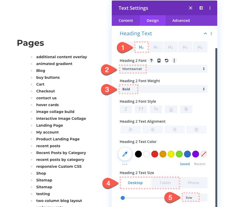232x207 pixels.
Task: Click the eyedropper color picker icon
Action: (x=125, y=154)
